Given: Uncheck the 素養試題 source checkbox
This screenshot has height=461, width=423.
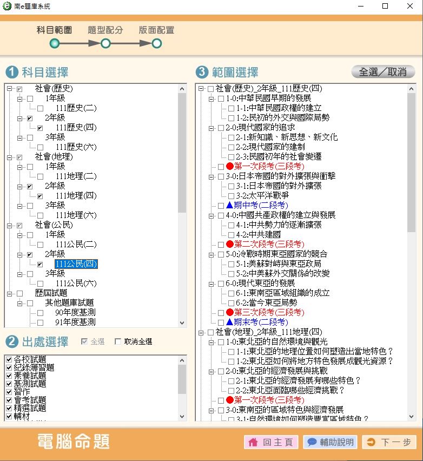Looking at the screenshot, I should [x=9, y=376].
